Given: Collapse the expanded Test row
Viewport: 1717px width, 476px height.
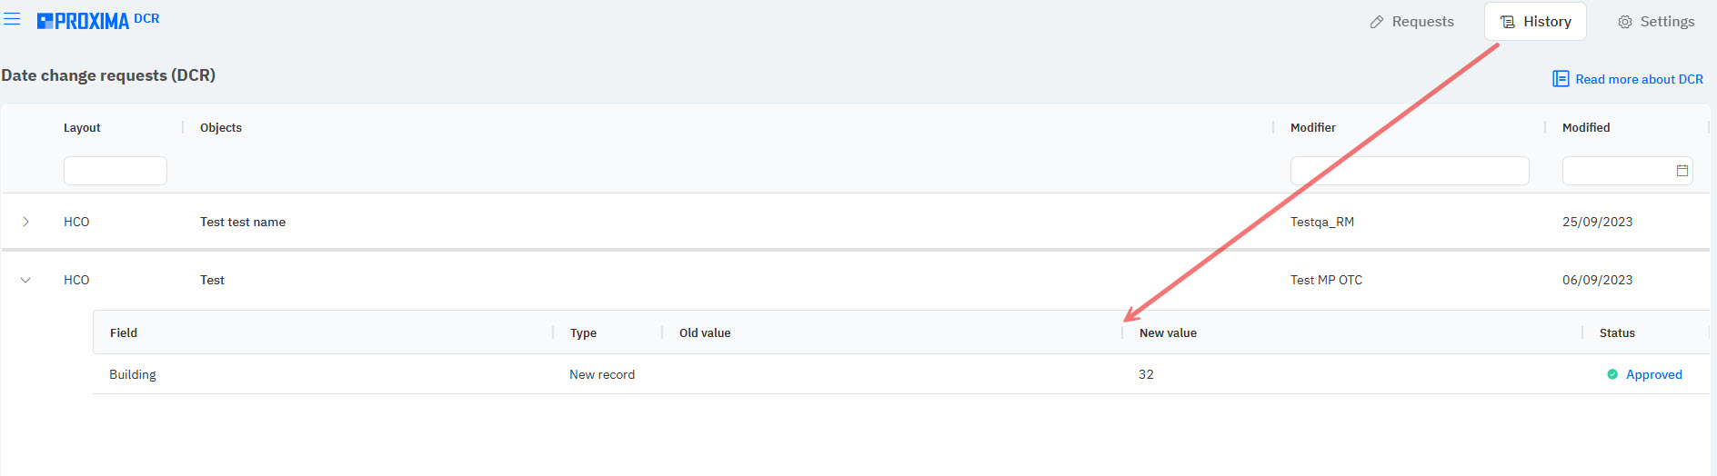Looking at the screenshot, I should pos(25,280).
